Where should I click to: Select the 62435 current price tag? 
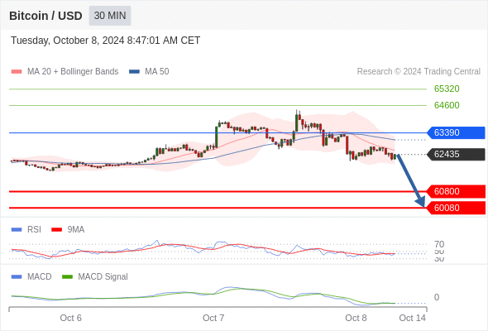[x=455, y=154]
